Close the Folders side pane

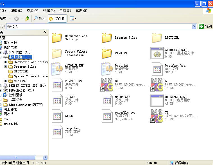point(45,32)
